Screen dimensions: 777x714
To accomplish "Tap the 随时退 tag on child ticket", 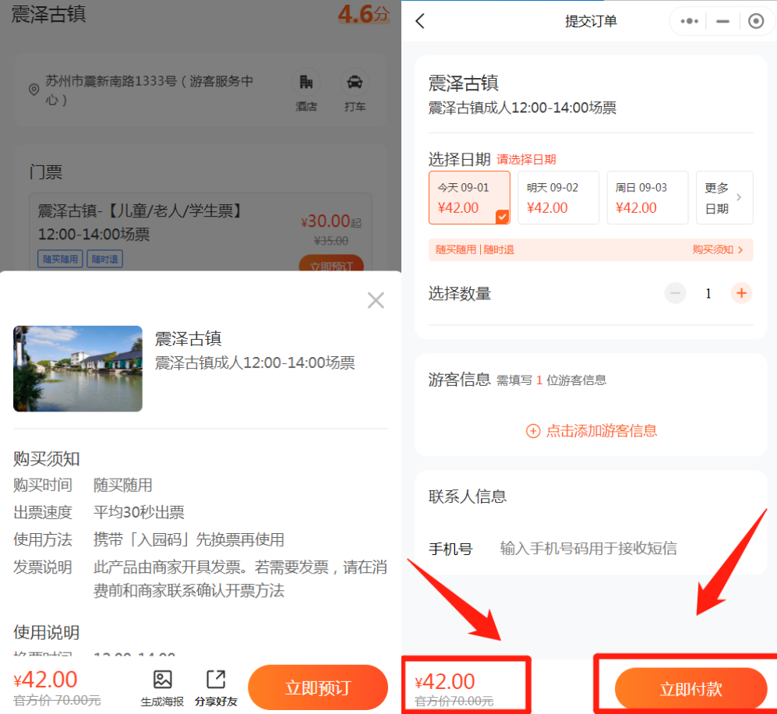I will click(105, 259).
